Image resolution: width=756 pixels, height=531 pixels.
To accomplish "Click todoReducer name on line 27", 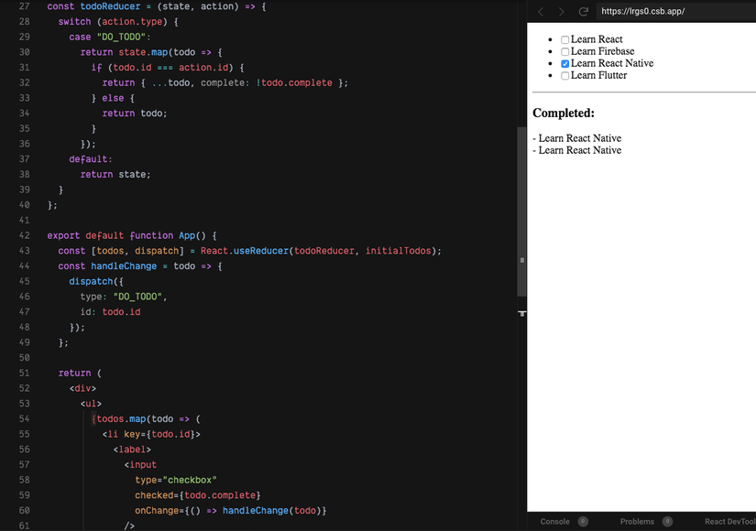I will click(110, 6).
